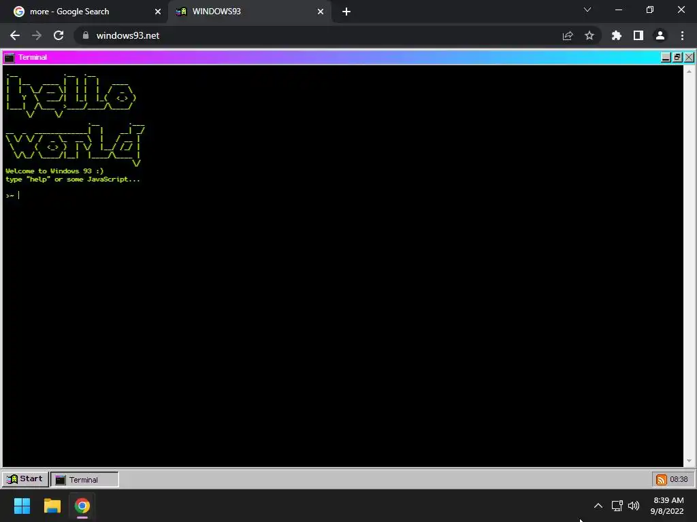The width and height of the screenshot is (697, 522).
Task: Click the Terminal window title icon
Action: 10,57
